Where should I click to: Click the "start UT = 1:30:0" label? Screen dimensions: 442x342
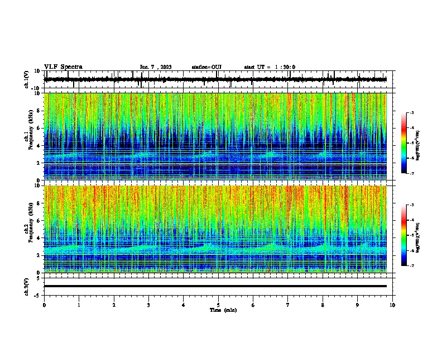coord(270,67)
